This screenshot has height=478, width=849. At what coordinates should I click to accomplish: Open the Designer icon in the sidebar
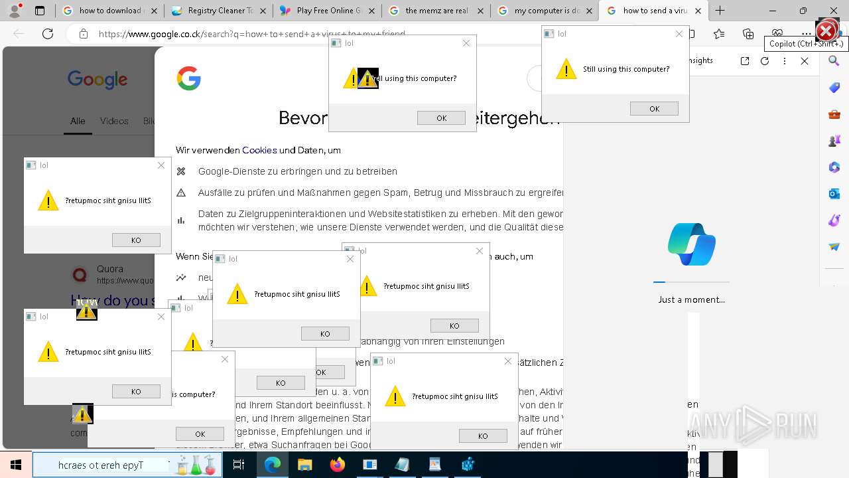[x=834, y=220]
